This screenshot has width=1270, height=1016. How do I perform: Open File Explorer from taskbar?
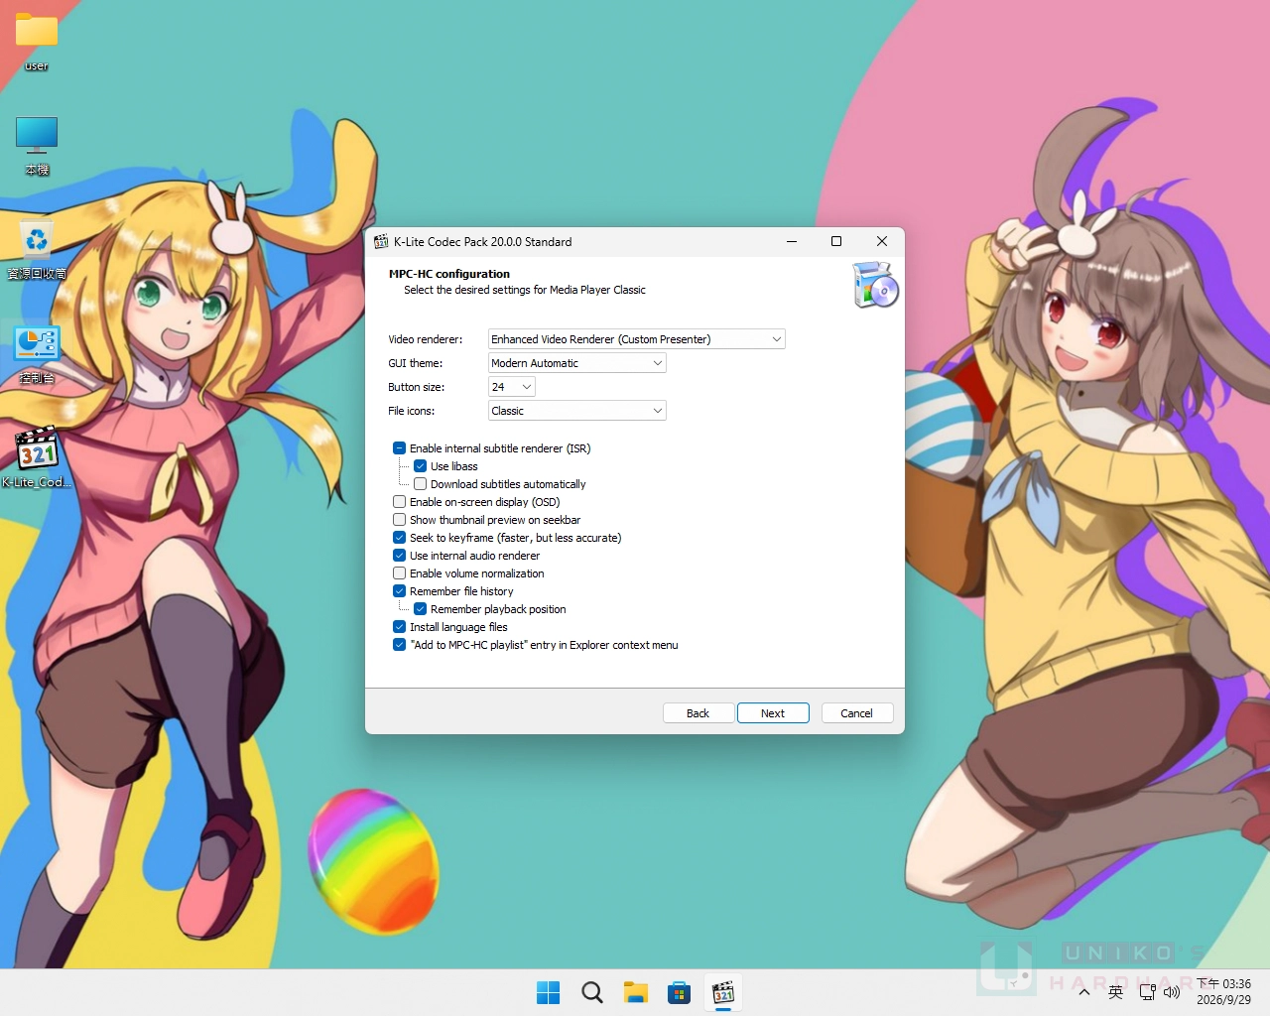tap(635, 992)
